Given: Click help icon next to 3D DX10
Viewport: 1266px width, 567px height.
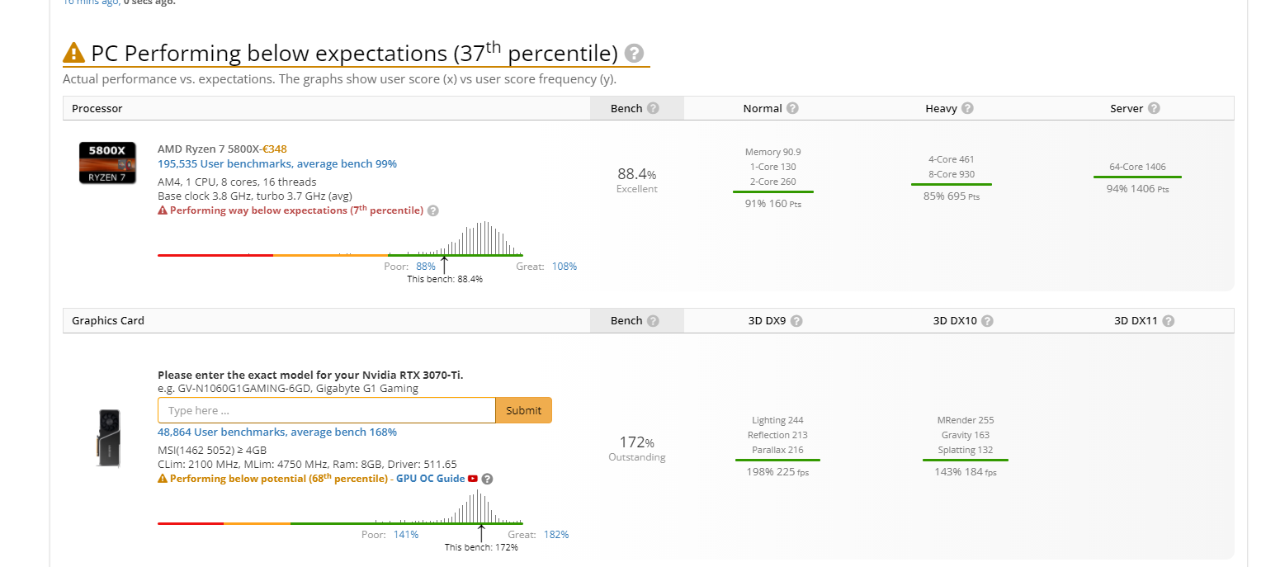Looking at the screenshot, I should [987, 321].
